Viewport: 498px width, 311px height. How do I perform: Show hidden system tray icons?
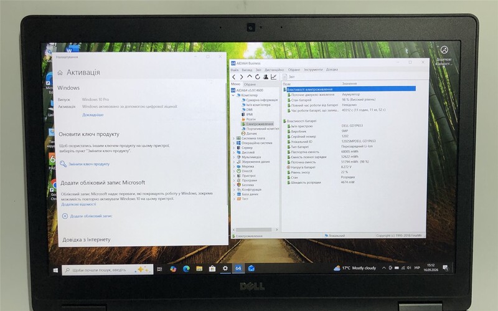tap(383, 268)
